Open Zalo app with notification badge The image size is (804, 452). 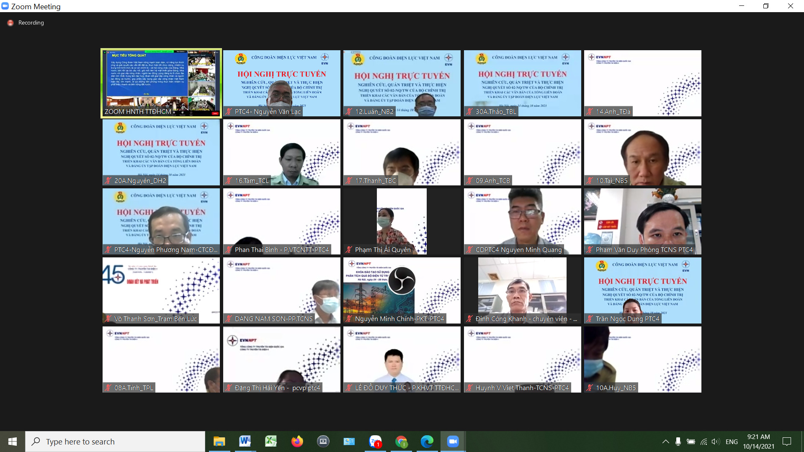click(375, 442)
